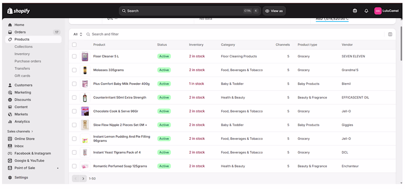Click the previous page arrow
405x189 pixels.
point(76,178)
